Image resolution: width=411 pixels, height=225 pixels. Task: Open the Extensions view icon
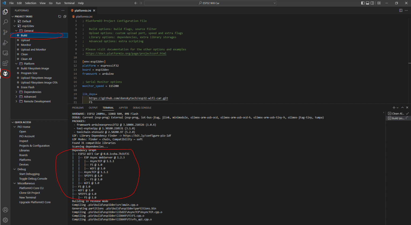(x=5, y=63)
